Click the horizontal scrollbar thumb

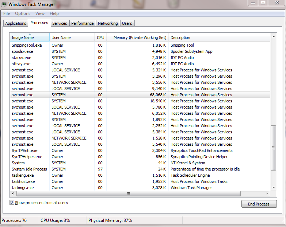point(129,193)
